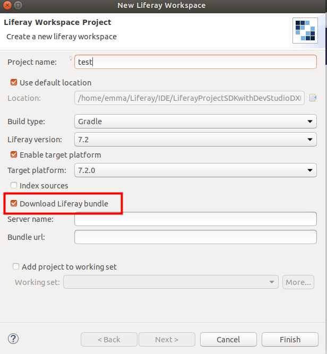Click the 'Bundle url:' label

point(26,237)
